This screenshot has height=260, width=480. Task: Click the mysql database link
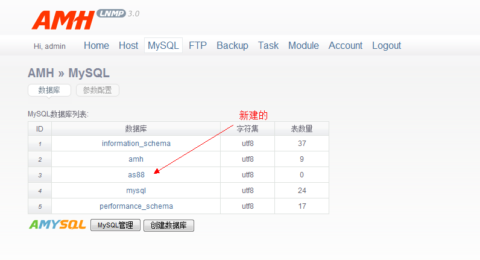(x=136, y=191)
